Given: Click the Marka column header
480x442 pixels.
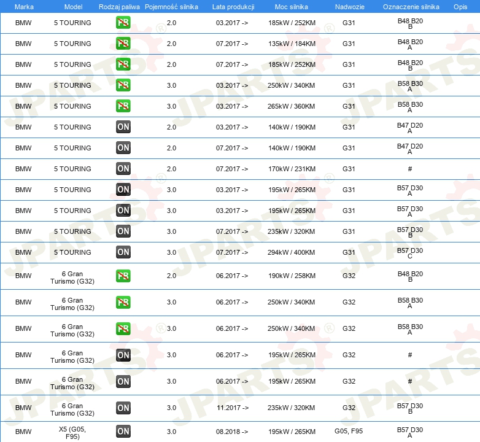Looking at the screenshot, I should coord(24,7).
